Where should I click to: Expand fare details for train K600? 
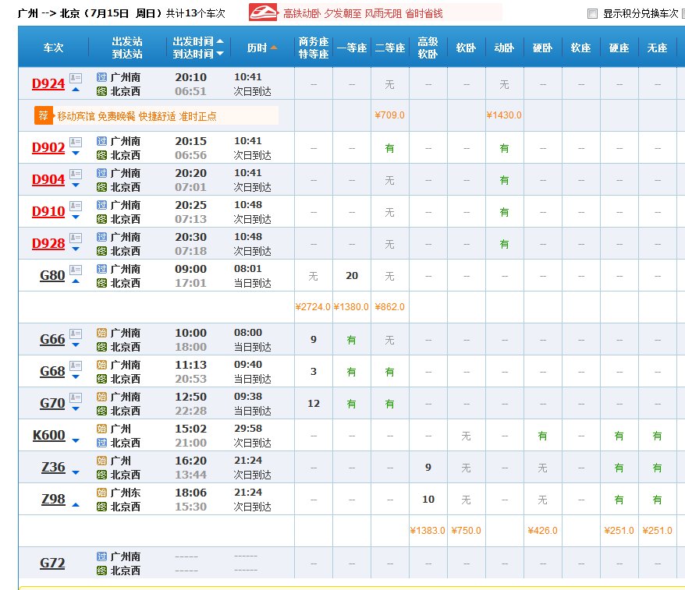click(76, 441)
